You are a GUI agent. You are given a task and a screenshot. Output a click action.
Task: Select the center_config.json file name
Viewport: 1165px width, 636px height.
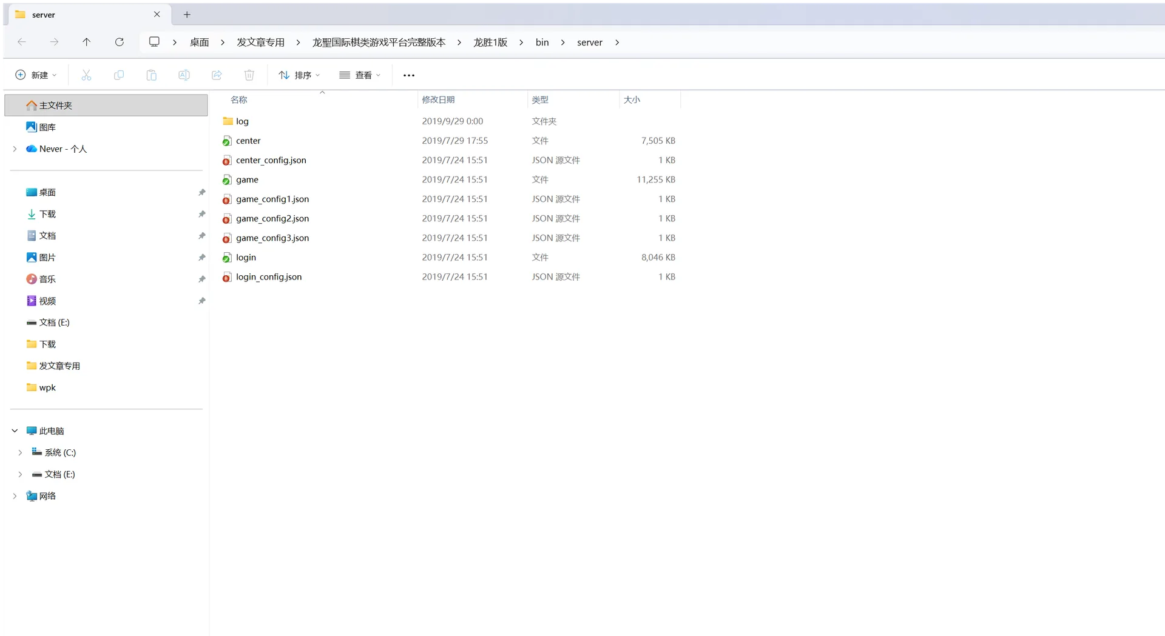pyautogui.click(x=271, y=161)
